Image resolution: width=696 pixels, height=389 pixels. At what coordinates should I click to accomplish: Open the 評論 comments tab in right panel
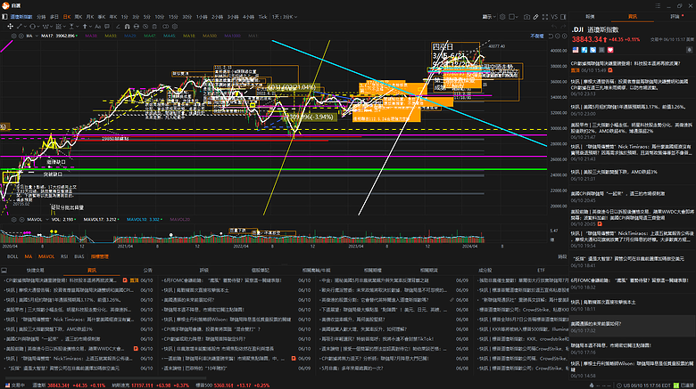point(675,16)
